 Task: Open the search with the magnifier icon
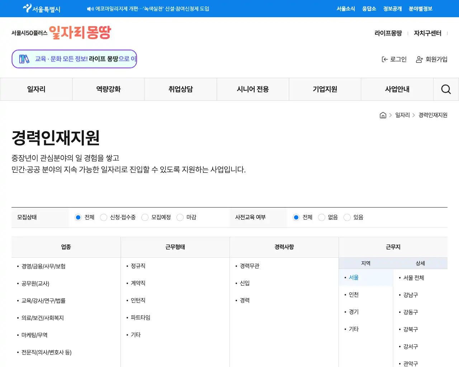pyautogui.click(x=446, y=89)
